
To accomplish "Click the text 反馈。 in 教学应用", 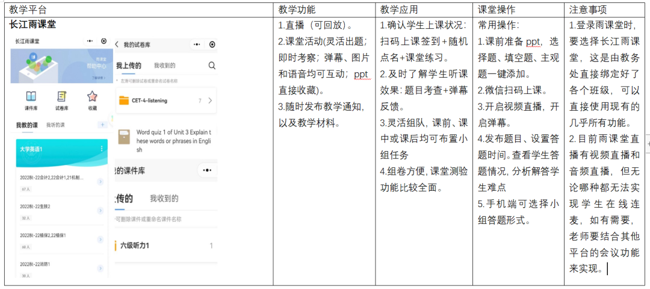I will coord(393,107).
